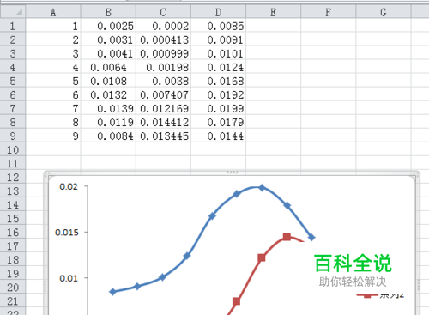
Task: Select column D header
Action: [218, 12]
